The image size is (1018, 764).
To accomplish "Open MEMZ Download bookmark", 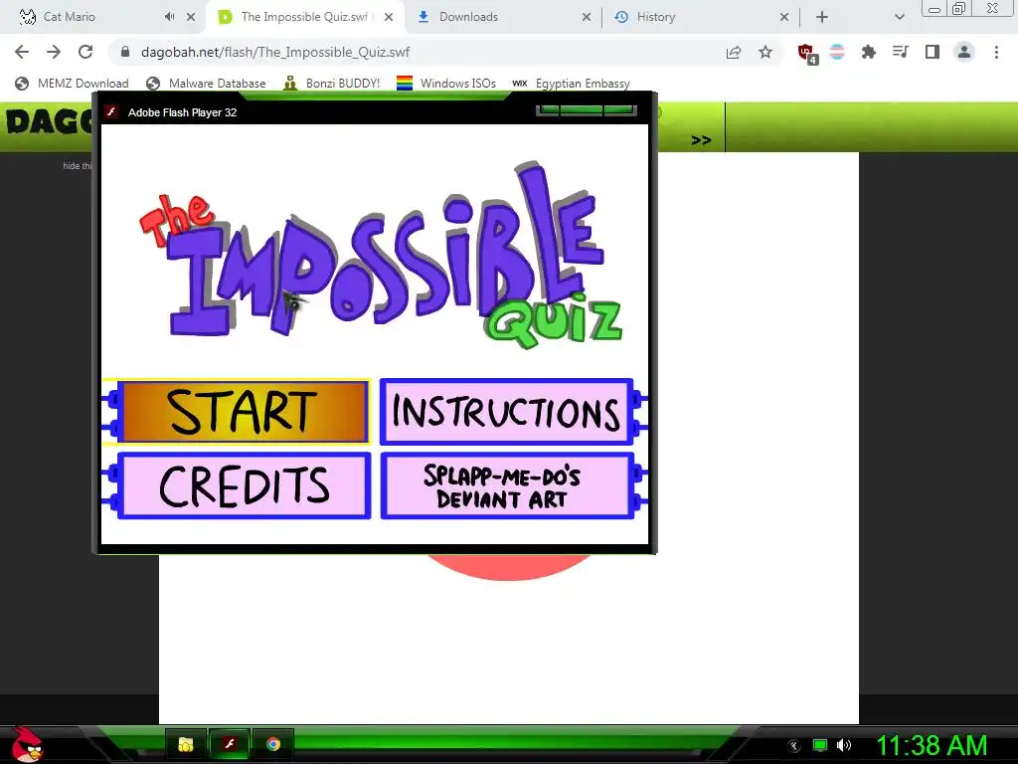I will tap(72, 84).
